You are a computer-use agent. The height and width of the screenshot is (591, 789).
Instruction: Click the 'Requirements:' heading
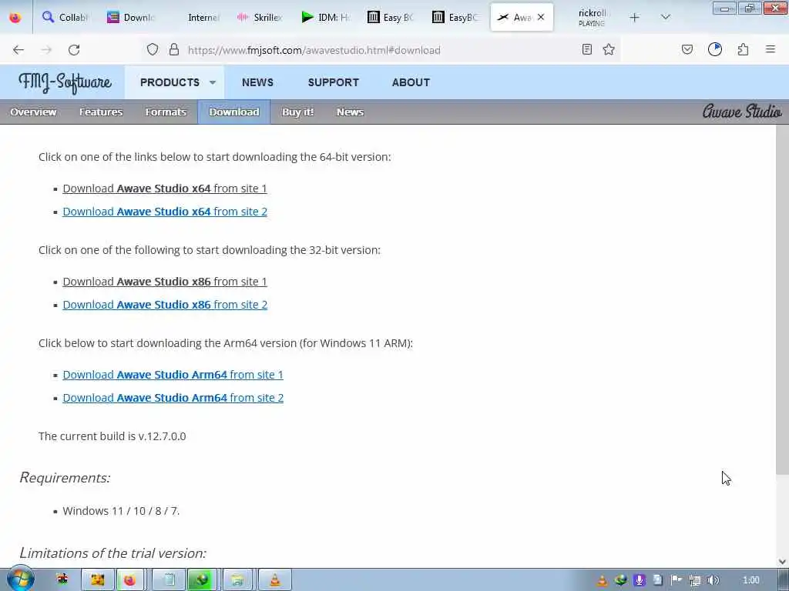pyautogui.click(x=65, y=477)
